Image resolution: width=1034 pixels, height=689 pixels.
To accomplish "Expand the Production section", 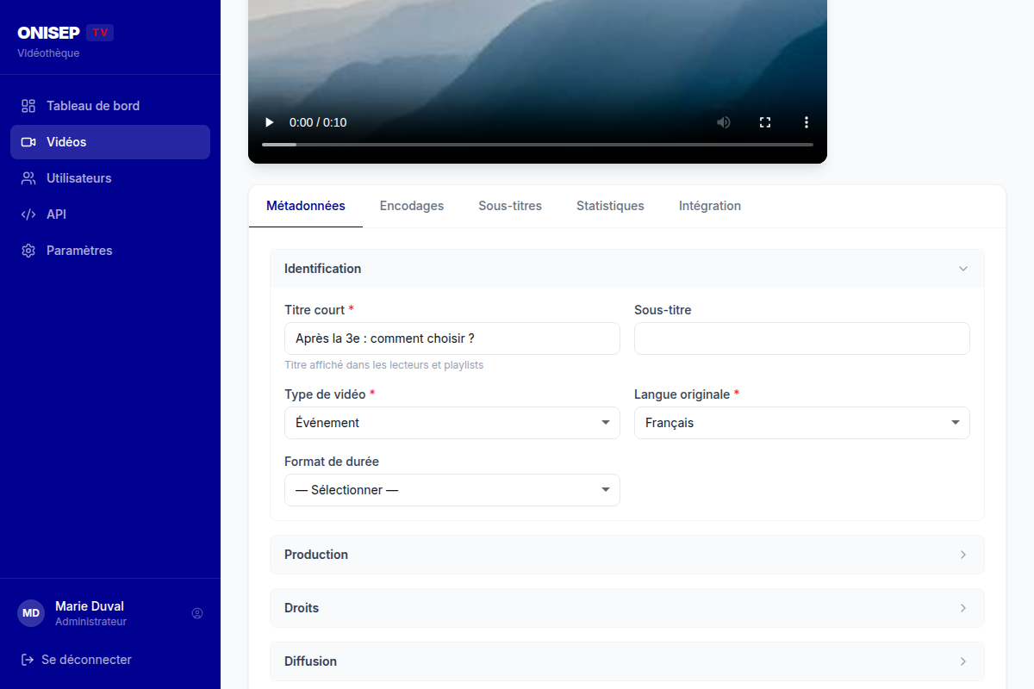I will pos(627,555).
